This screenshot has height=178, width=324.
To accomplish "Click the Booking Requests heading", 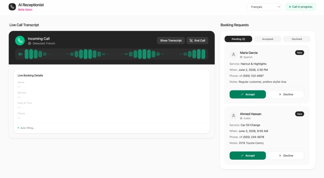I will [x=234, y=25].
